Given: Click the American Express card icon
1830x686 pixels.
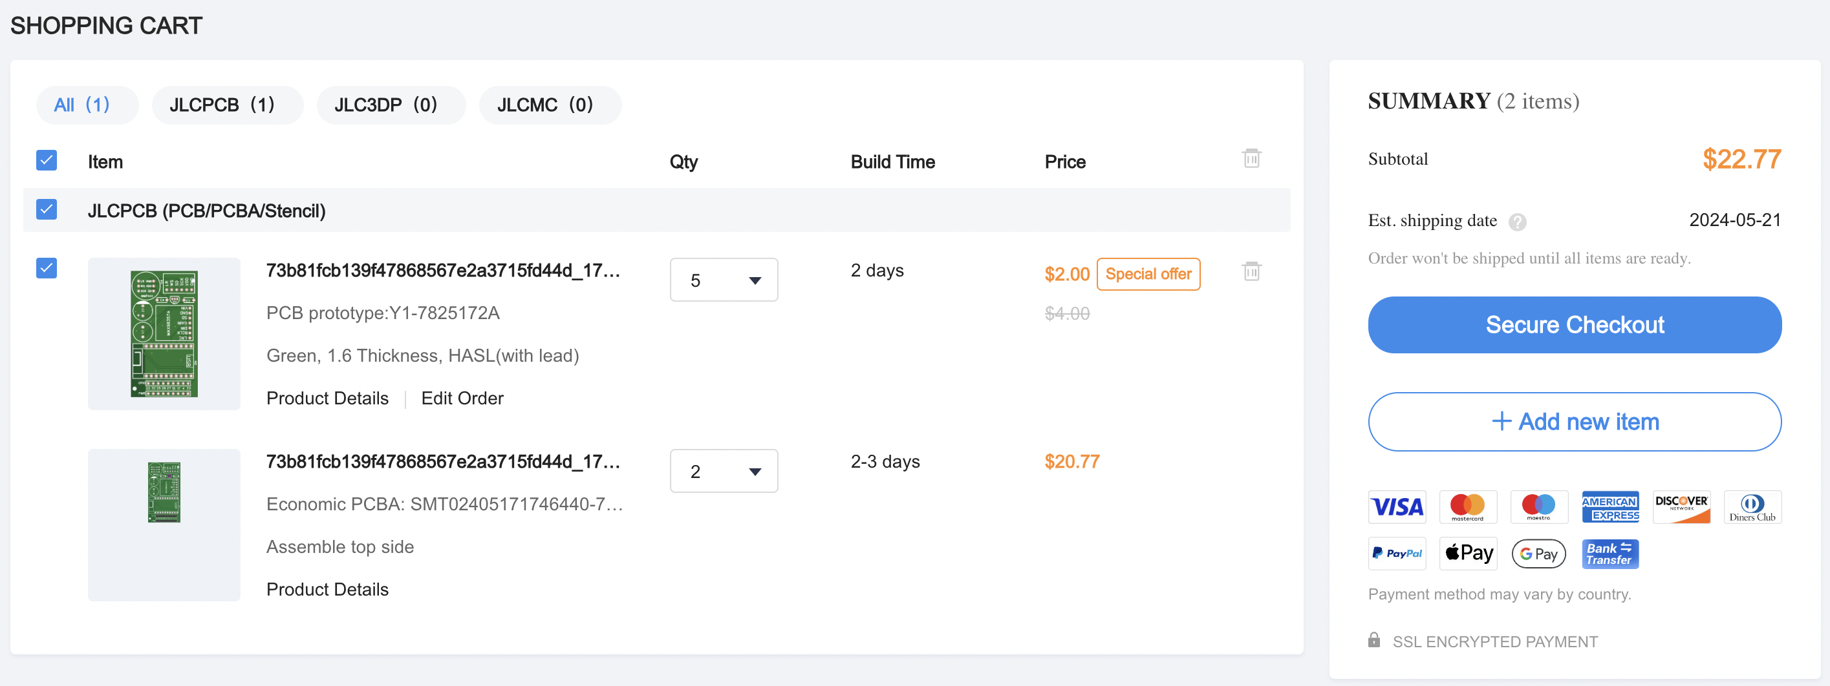Looking at the screenshot, I should [1609, 506].
